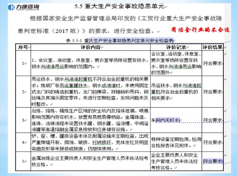Click 符合要求 result in row 4
The image size is (237, 176).
point(212,142)
